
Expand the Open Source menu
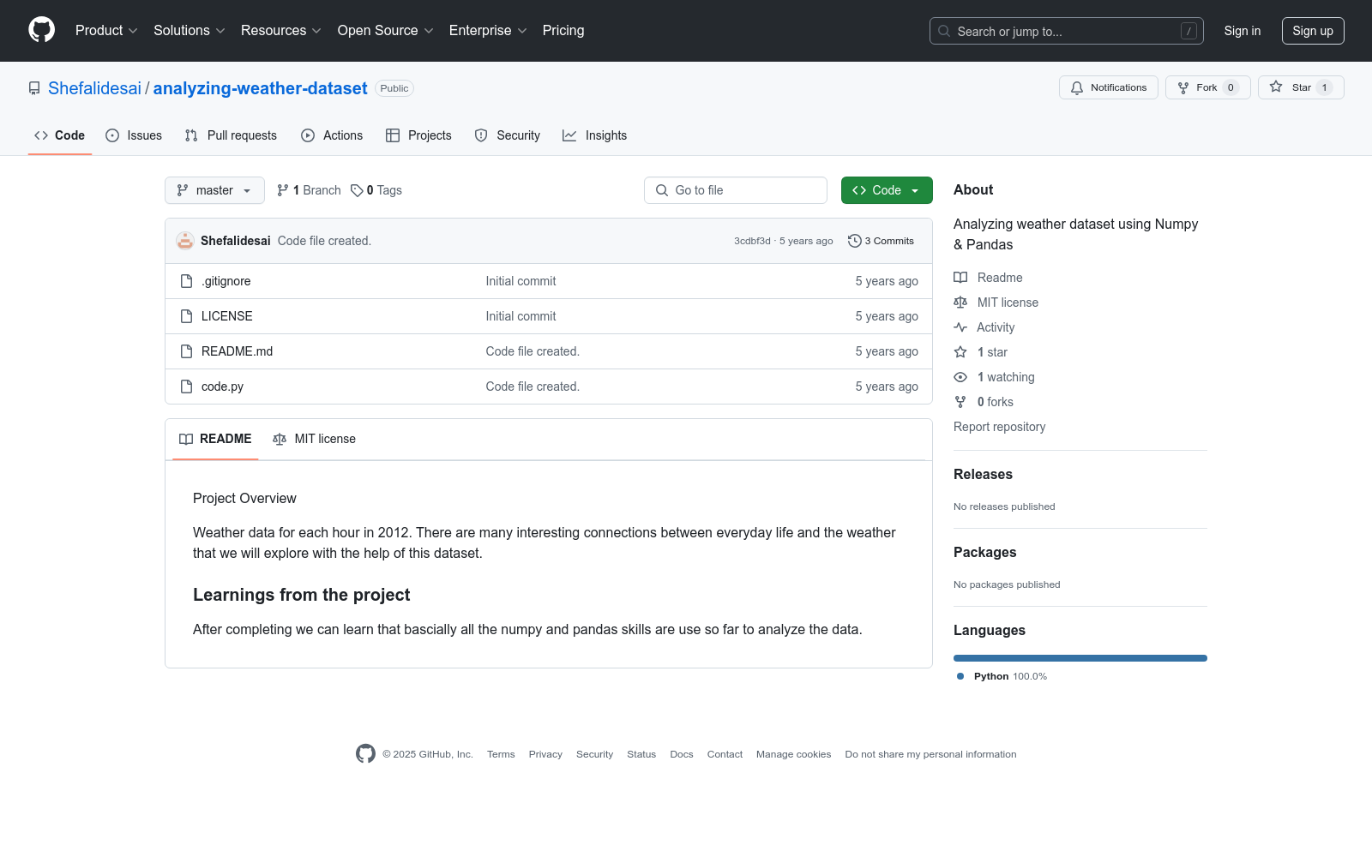tap(386, 30)
